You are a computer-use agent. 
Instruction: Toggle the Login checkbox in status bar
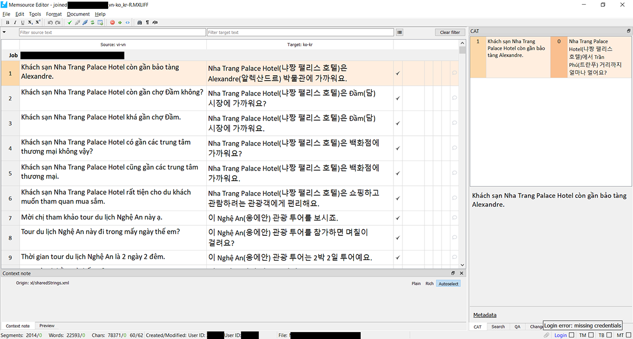[572, 335]
